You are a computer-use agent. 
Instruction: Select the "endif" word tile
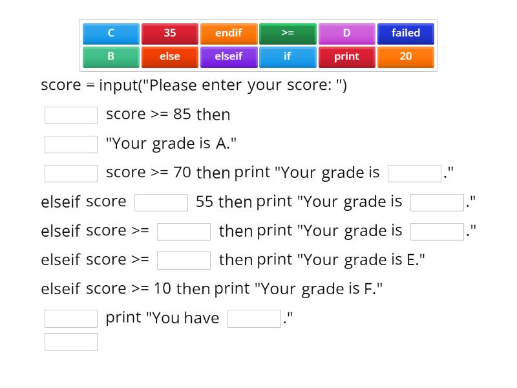tap(229, 33)
